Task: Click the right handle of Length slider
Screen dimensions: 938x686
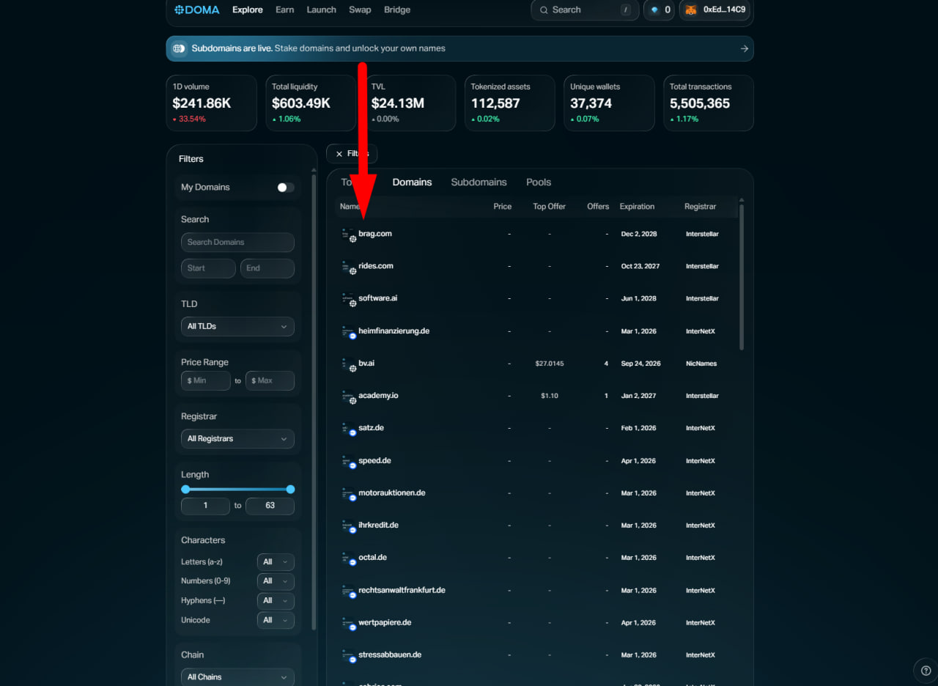Action: coord(290,489)
